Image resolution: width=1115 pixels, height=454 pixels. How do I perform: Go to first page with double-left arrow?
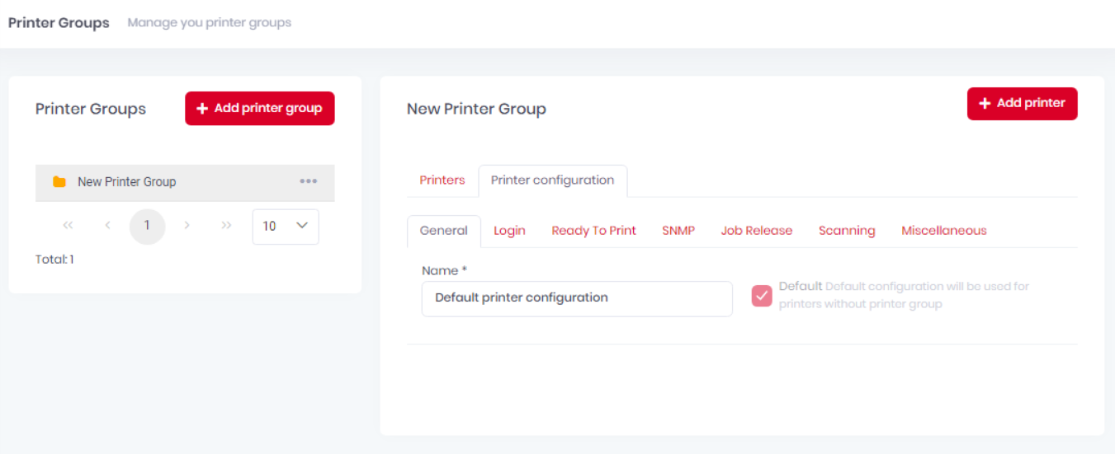(x=68, y=226)
